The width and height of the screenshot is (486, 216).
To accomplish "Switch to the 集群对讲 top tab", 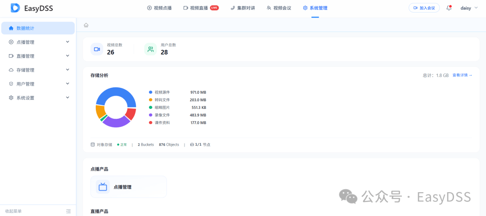I will click(243, 8).
